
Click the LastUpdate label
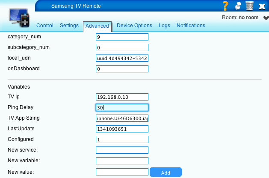point(21,129)
